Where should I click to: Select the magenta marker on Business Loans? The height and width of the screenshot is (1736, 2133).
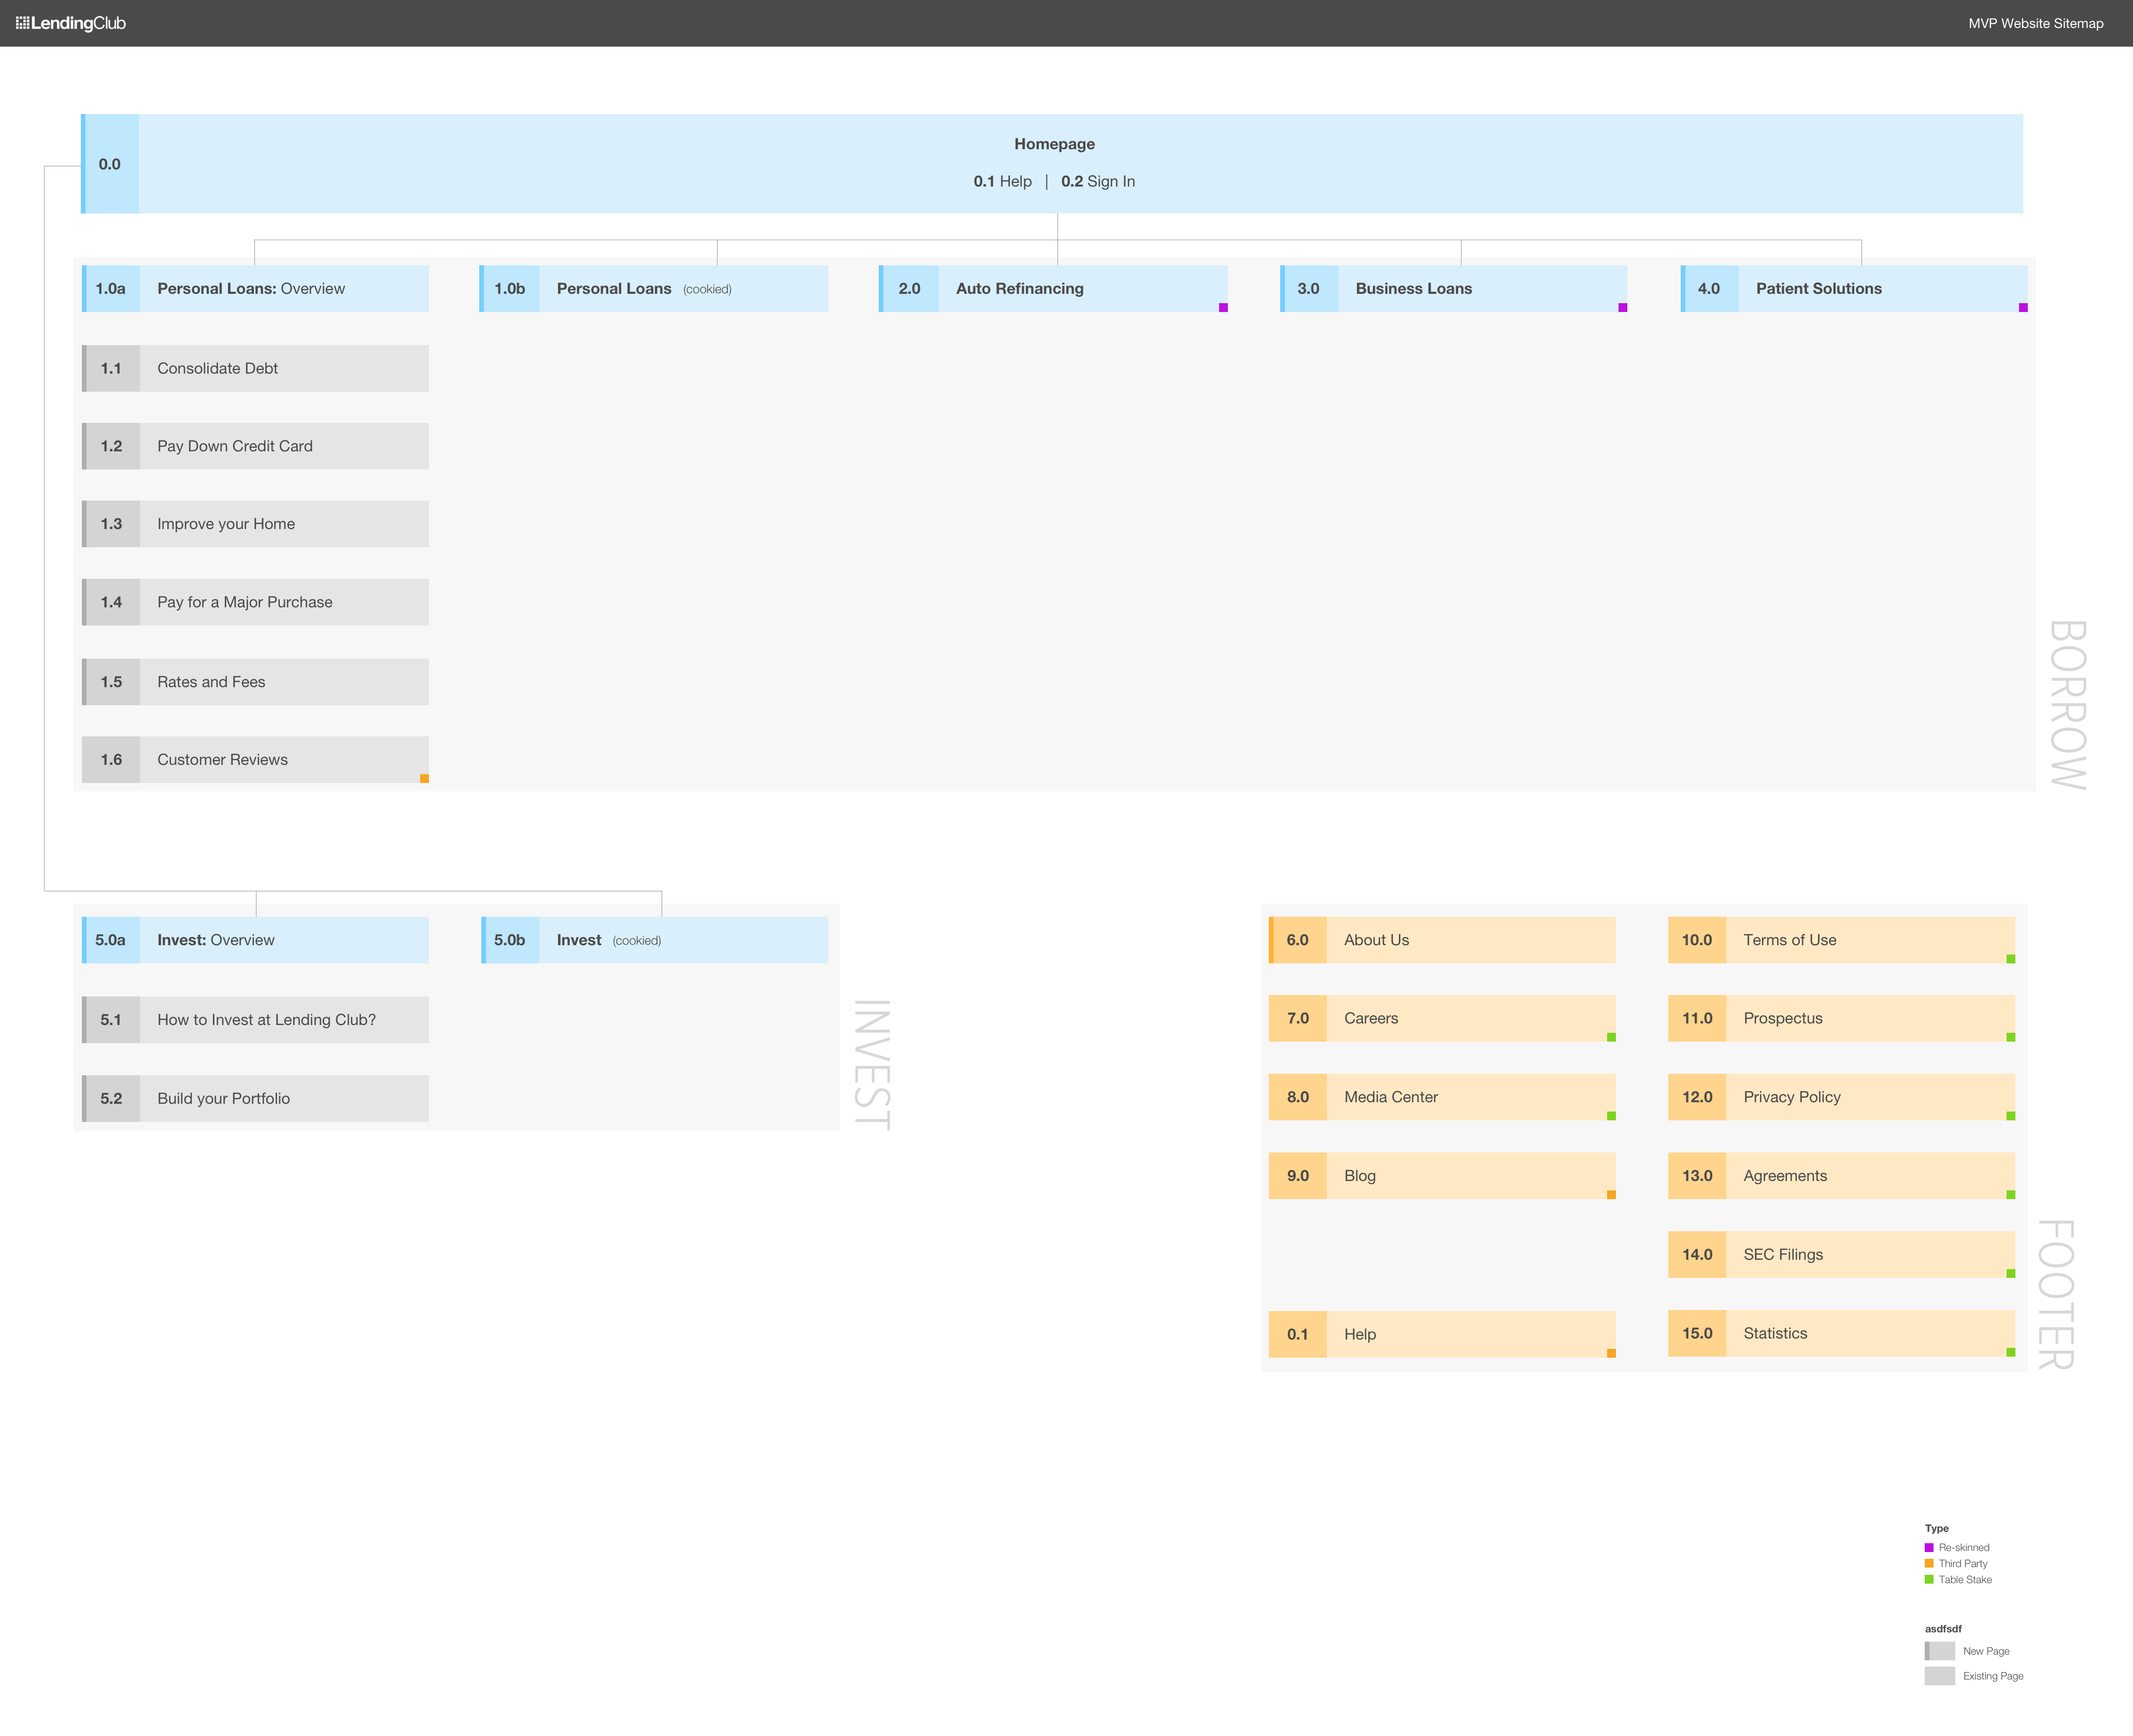tap(1622, 307)
